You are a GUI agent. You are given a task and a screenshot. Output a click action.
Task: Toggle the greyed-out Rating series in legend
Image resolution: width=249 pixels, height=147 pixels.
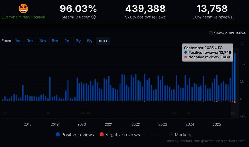point(155,135)
